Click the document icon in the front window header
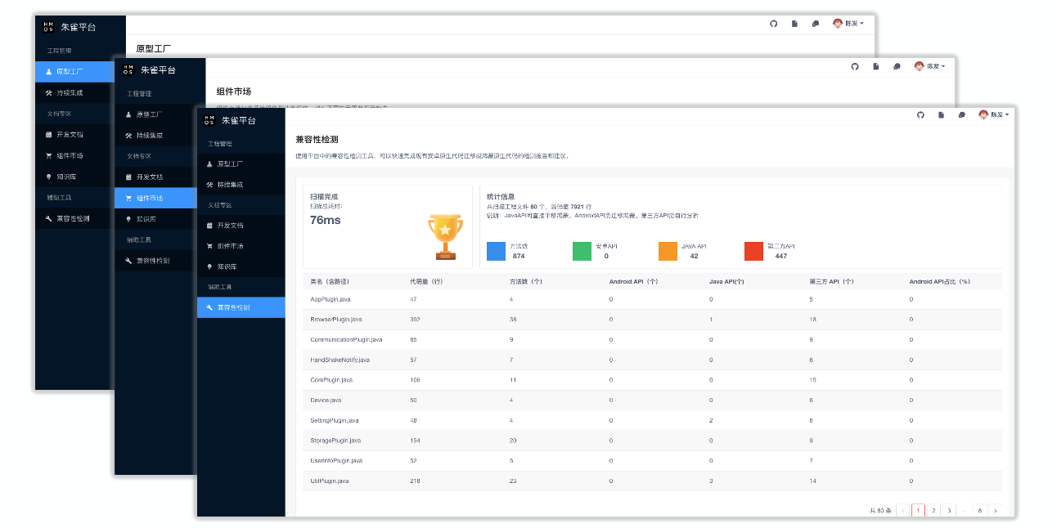Viewport: 1057px width, 528px height. tap(941, 115)
